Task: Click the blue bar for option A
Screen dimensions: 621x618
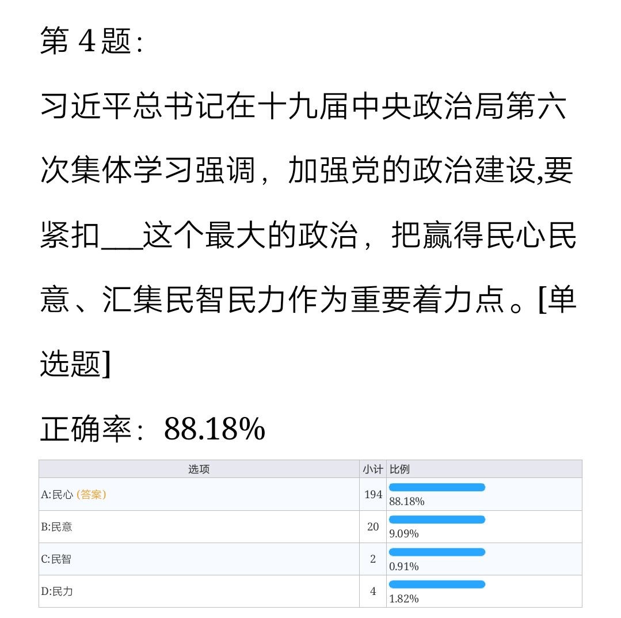Action: [x=437, y=487]
